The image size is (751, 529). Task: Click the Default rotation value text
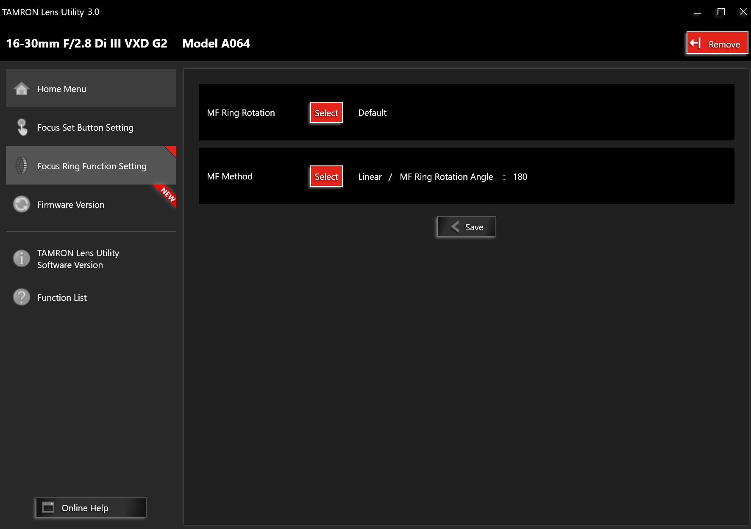tap(372, 113)
